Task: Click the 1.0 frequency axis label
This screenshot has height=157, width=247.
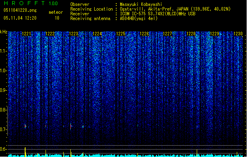Action: (x=4, y=71)
